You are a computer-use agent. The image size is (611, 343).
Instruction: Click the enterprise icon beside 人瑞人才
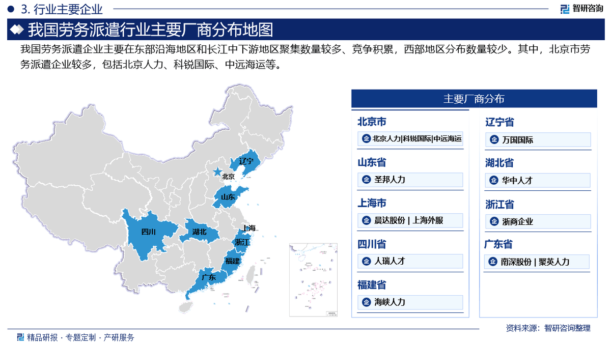366,261
